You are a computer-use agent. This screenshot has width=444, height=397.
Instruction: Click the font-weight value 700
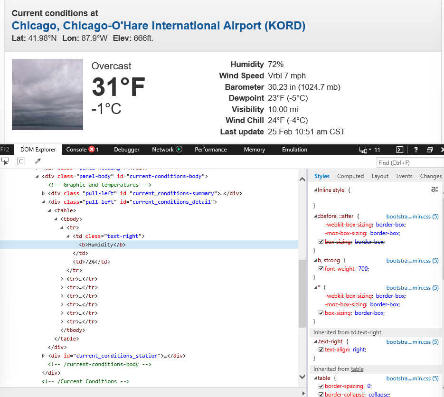(x=363, y=269)
